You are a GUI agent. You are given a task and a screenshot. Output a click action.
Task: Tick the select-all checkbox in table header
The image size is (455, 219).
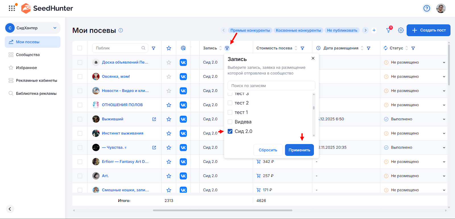(80, 48)
